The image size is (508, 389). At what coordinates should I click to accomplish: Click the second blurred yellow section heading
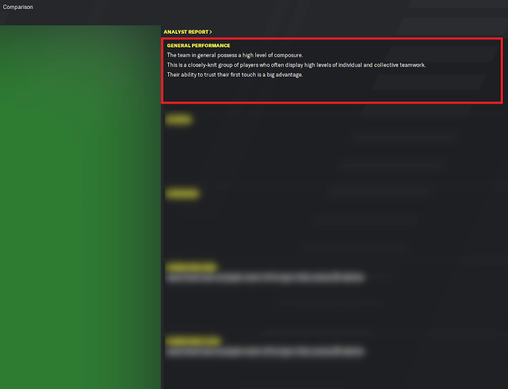[x=182, y=193]
